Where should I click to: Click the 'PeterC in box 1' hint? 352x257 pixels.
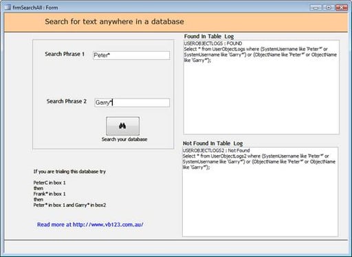tap(49, 183)
